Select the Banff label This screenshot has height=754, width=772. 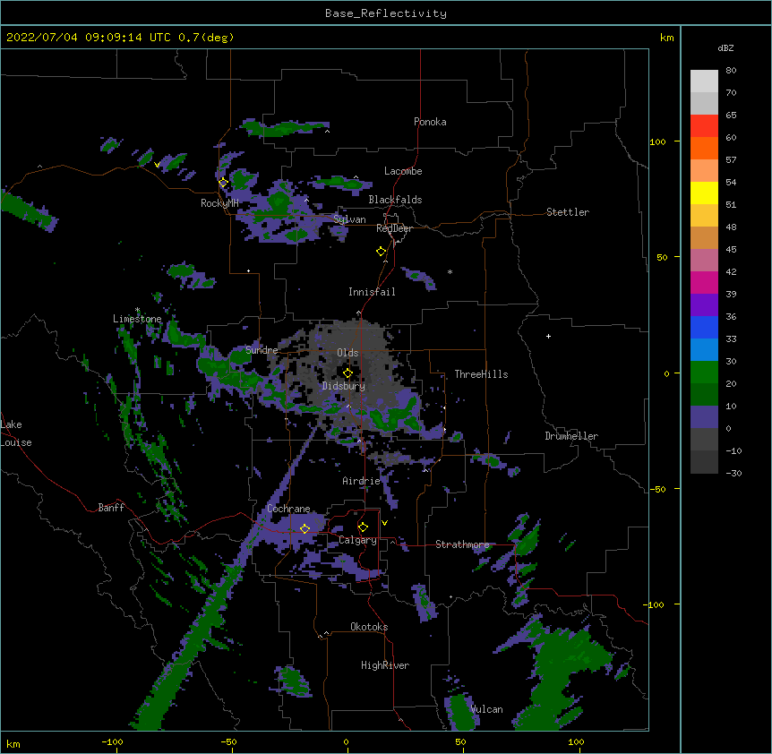click(x=111, y=508)
